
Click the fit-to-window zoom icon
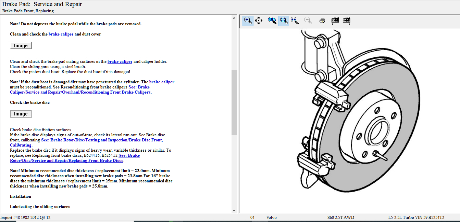point(284,20)
